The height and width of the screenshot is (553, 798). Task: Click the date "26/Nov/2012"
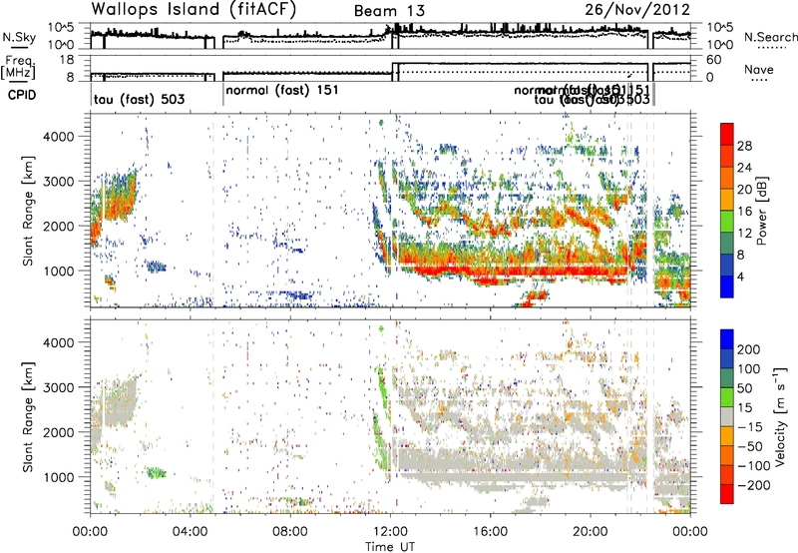coord(637,10)
